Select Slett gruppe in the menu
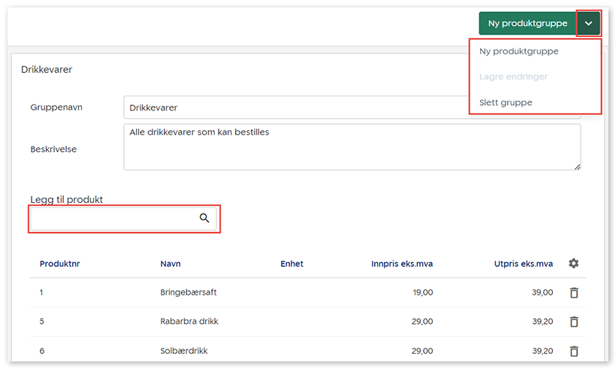 click(x=506, y=102)
